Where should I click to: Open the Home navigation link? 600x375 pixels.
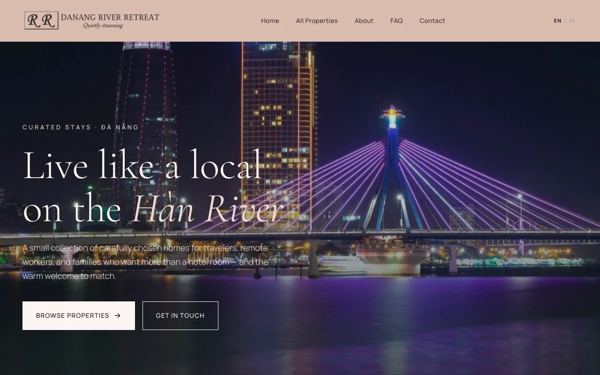[270, 21]
